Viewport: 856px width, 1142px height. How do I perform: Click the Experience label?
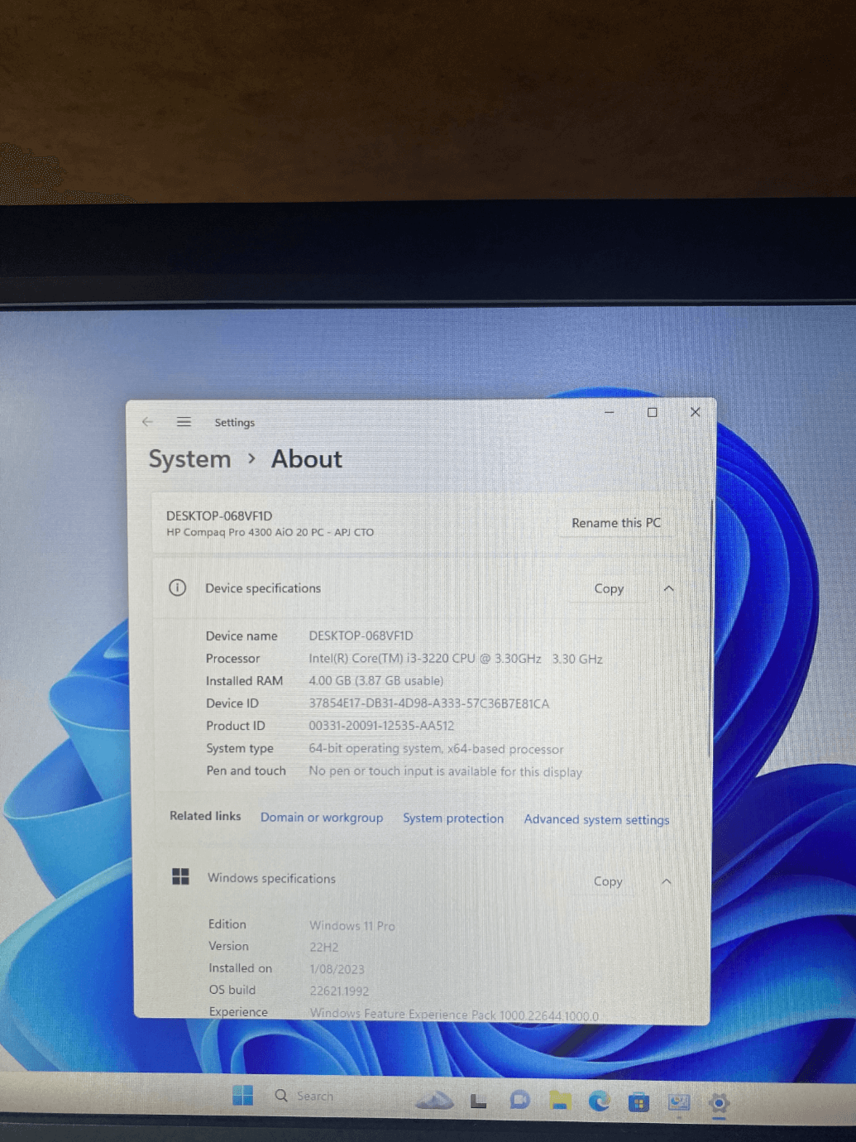pos(238,1012)
